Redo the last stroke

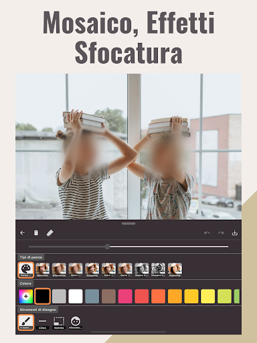coord(221,233)
